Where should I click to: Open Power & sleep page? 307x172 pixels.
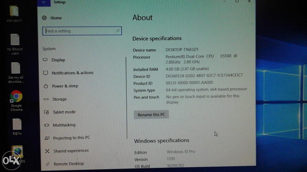coord(65,86)
